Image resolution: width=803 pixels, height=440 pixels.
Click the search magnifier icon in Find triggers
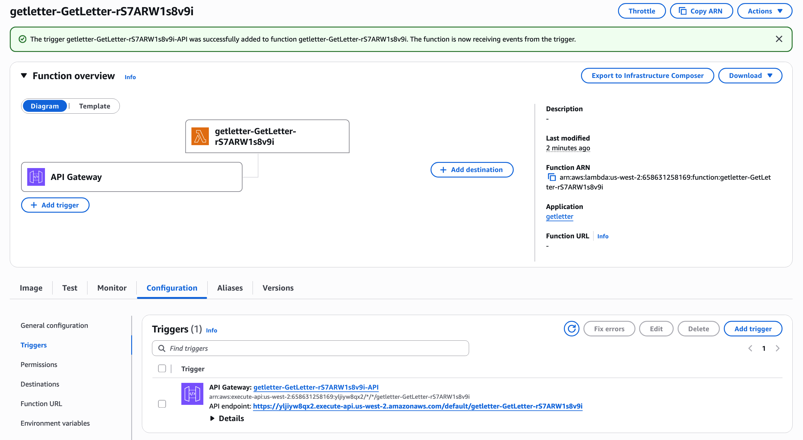pyautogui.click(x=162, y=348)
